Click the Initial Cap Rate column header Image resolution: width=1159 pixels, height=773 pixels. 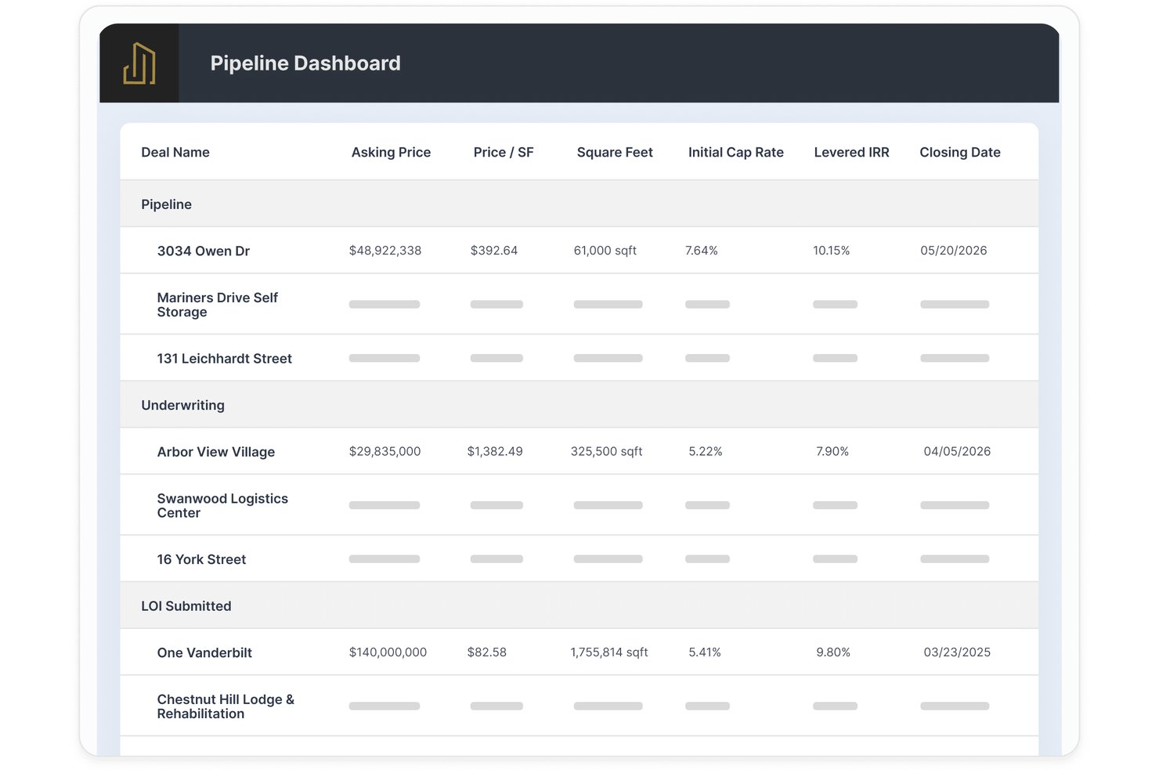[x=736, y=153]
